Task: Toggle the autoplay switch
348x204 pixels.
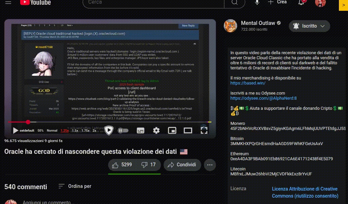Action: pyautogui.click(x=123, y=131)
